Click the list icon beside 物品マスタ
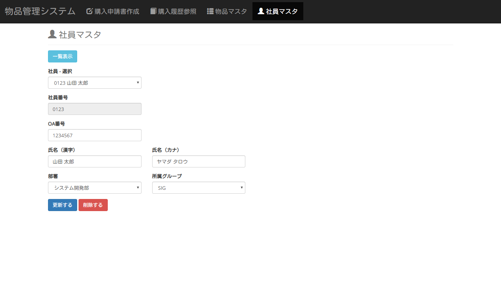501x304 pixels. coord(210,11)
